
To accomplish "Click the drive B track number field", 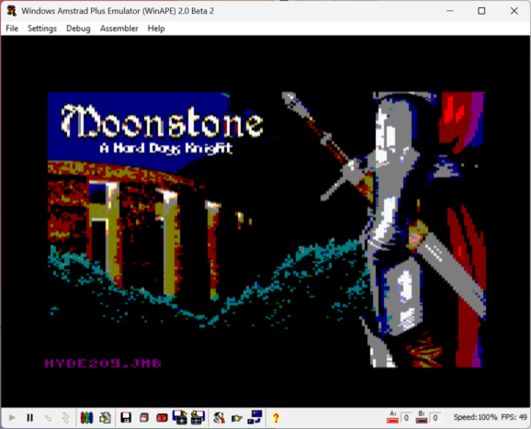I will (x=435, y=418).
